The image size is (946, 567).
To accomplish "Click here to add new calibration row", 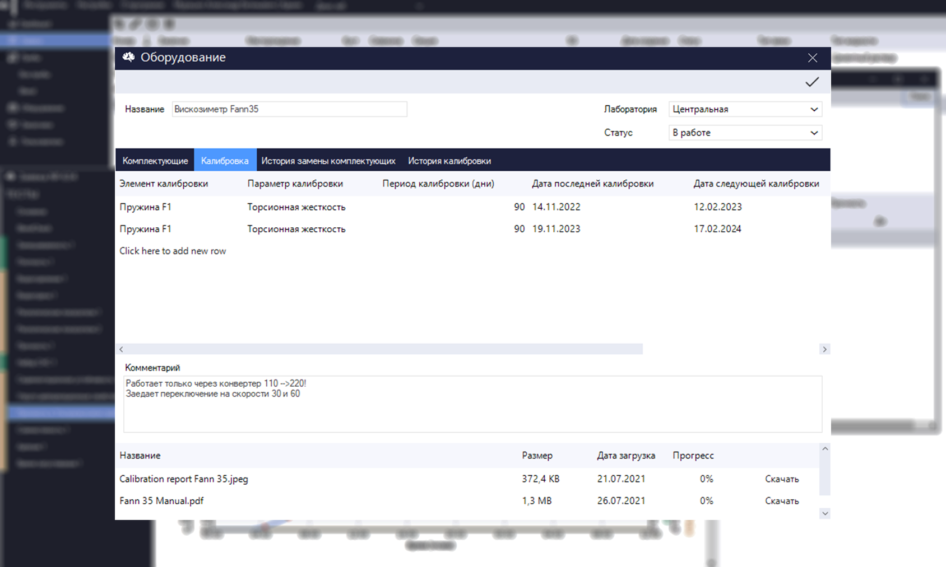I will pos(173,251).
